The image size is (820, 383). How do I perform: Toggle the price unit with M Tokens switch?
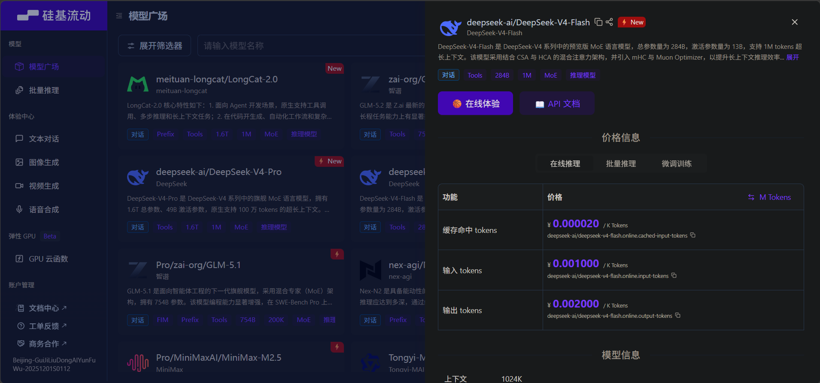(x=769, y=197)
